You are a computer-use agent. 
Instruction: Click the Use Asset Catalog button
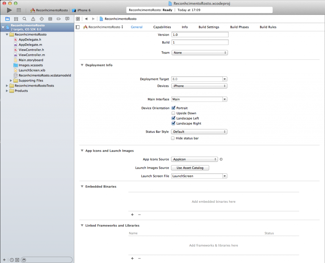[x=190, y=168]
